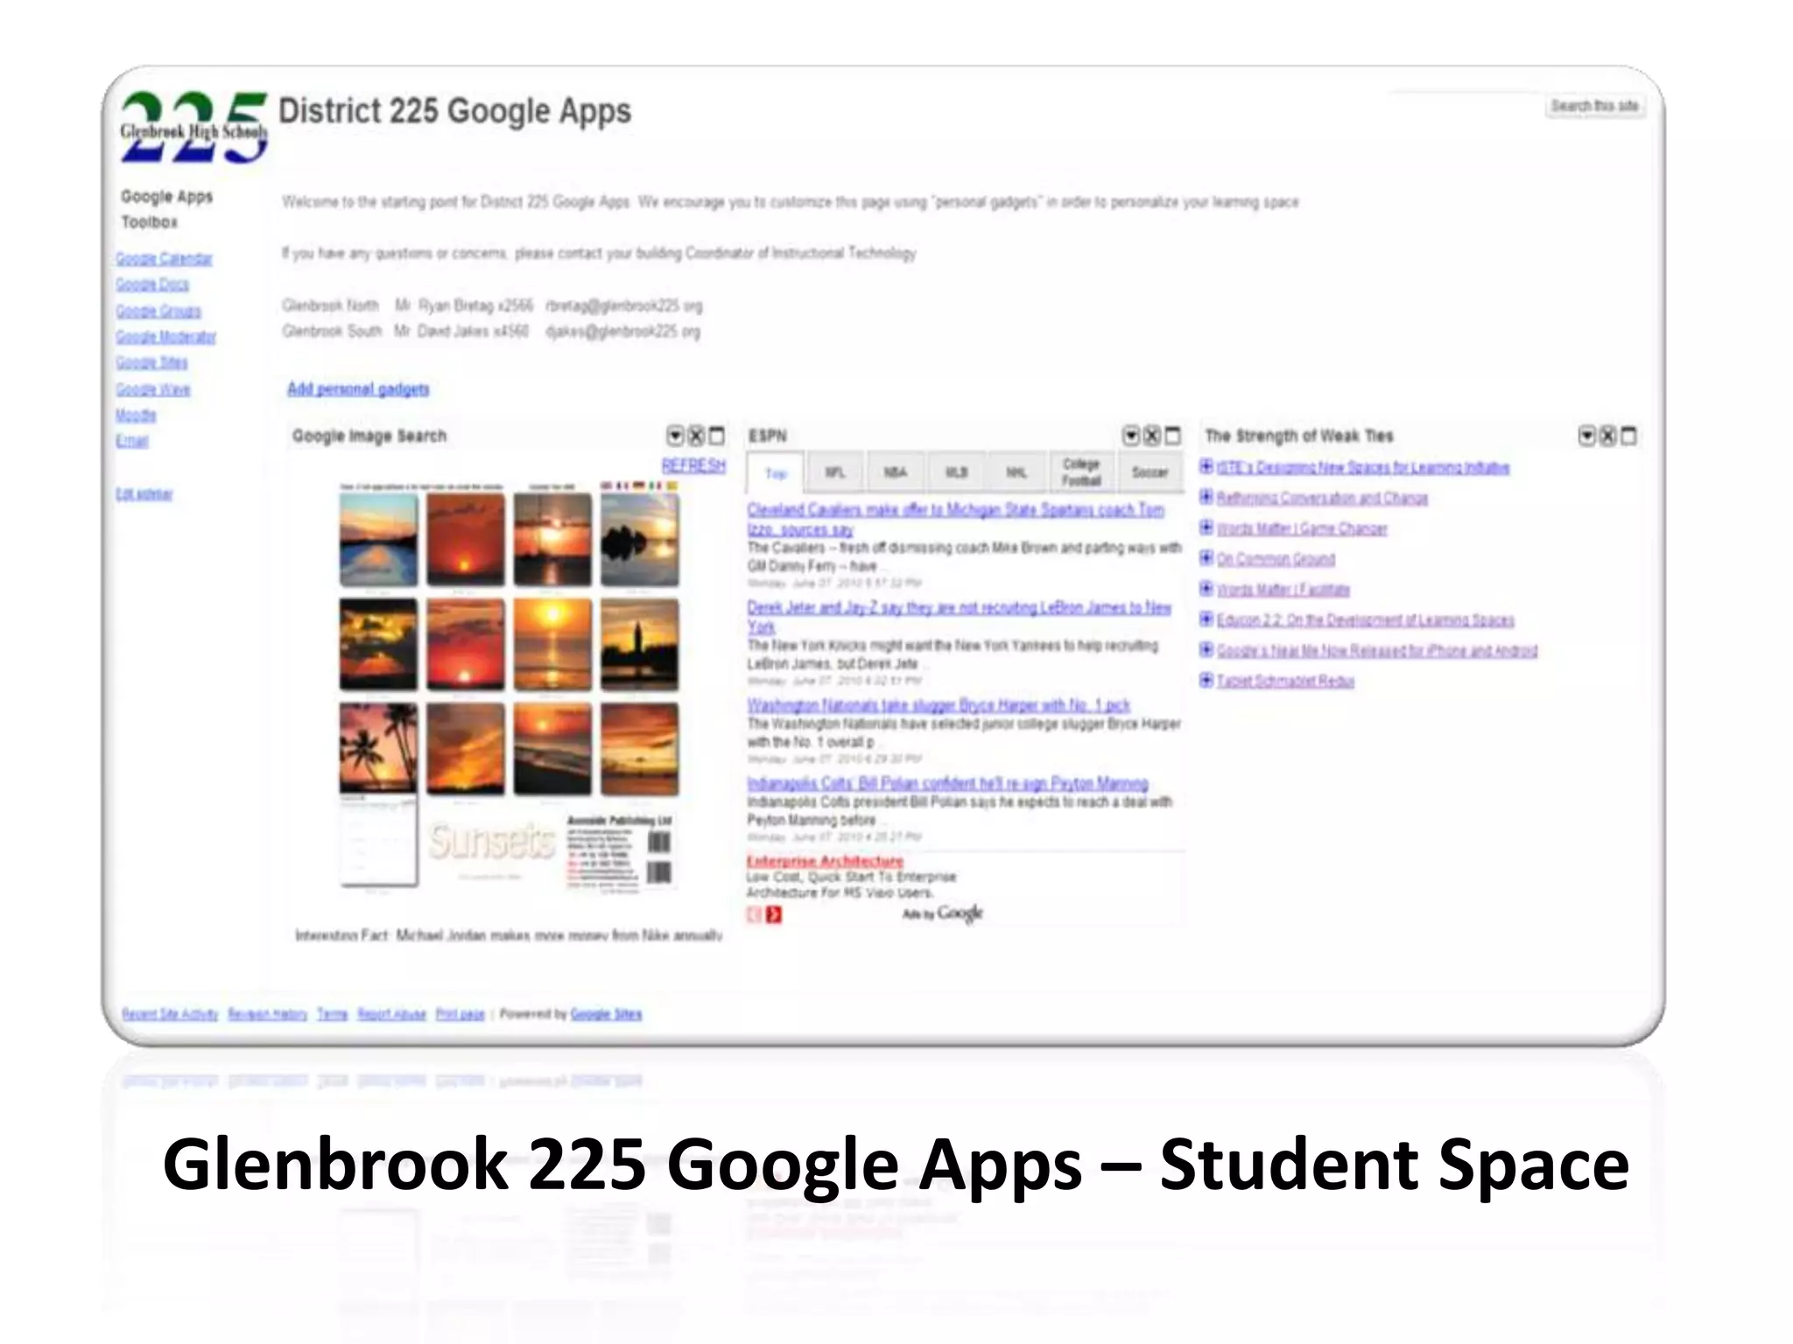The image size is (1793, 1344).
Task: Click the red next-ad arrow icon
Action: point(774,914)
